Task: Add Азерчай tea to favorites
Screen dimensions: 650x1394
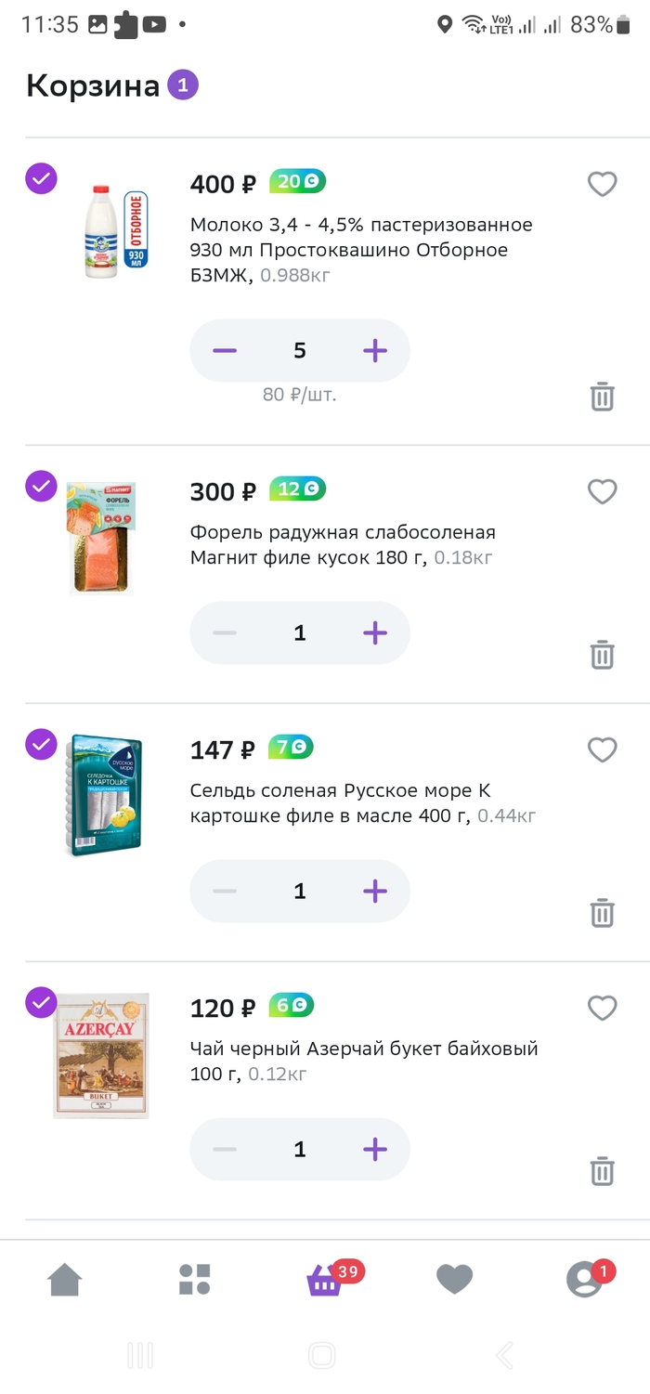Action: pyautogui.click(x=603, y=1008)
